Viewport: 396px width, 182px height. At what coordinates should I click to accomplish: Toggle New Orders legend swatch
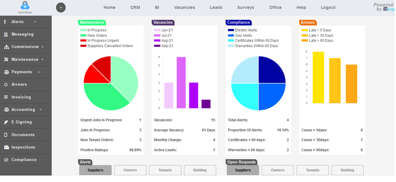click(83, 35)
